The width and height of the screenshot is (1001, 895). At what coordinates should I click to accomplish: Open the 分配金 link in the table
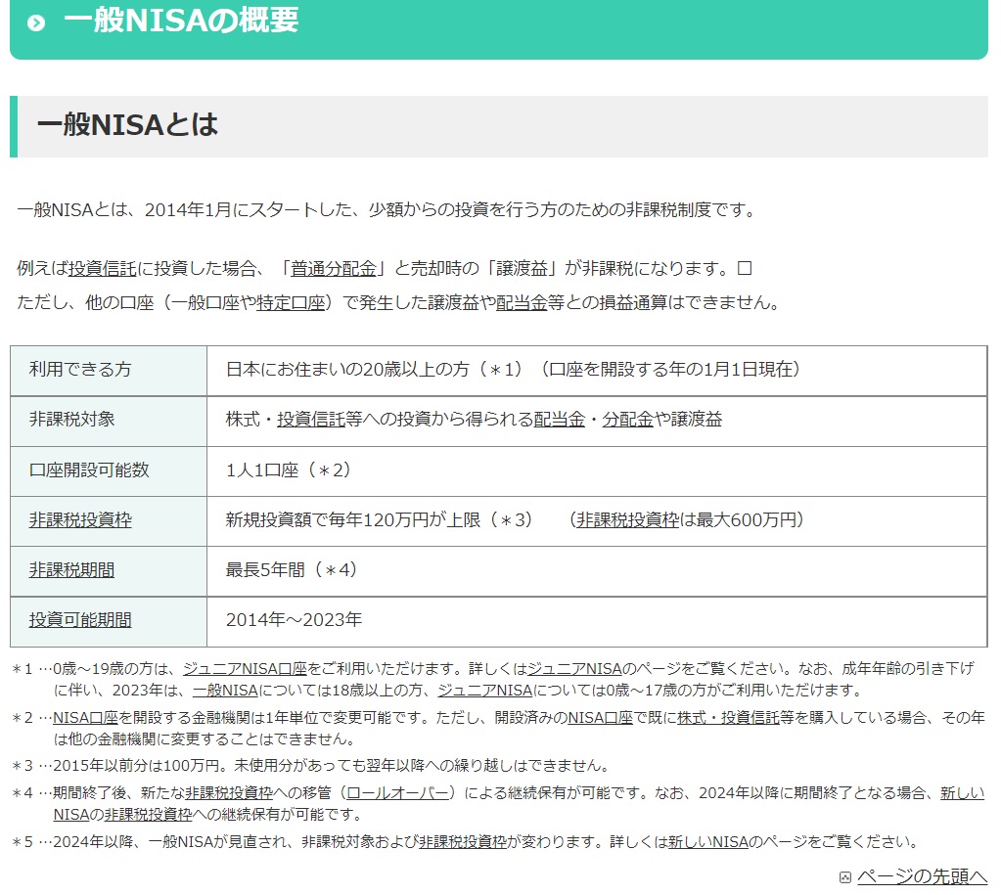(x=627, y=420)
